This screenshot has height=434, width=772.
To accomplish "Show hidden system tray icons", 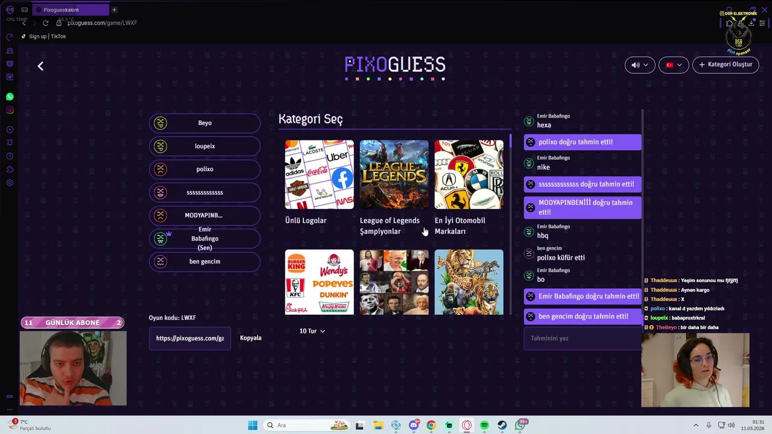I will (695, 426).
